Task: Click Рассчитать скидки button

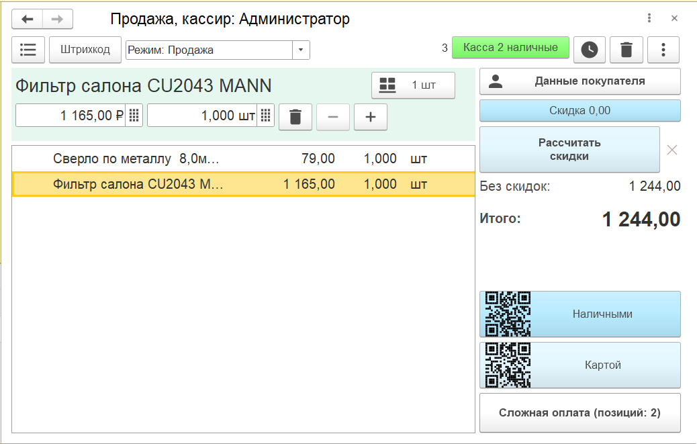Action: pos(569,149)
